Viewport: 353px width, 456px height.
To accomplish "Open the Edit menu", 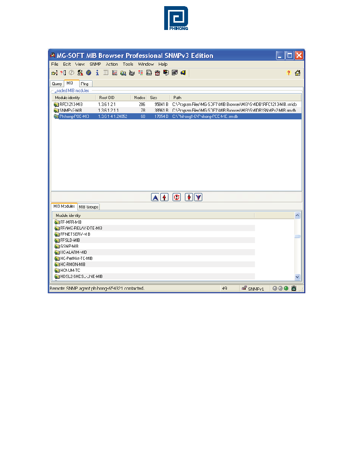I will (x=67, y=64).
